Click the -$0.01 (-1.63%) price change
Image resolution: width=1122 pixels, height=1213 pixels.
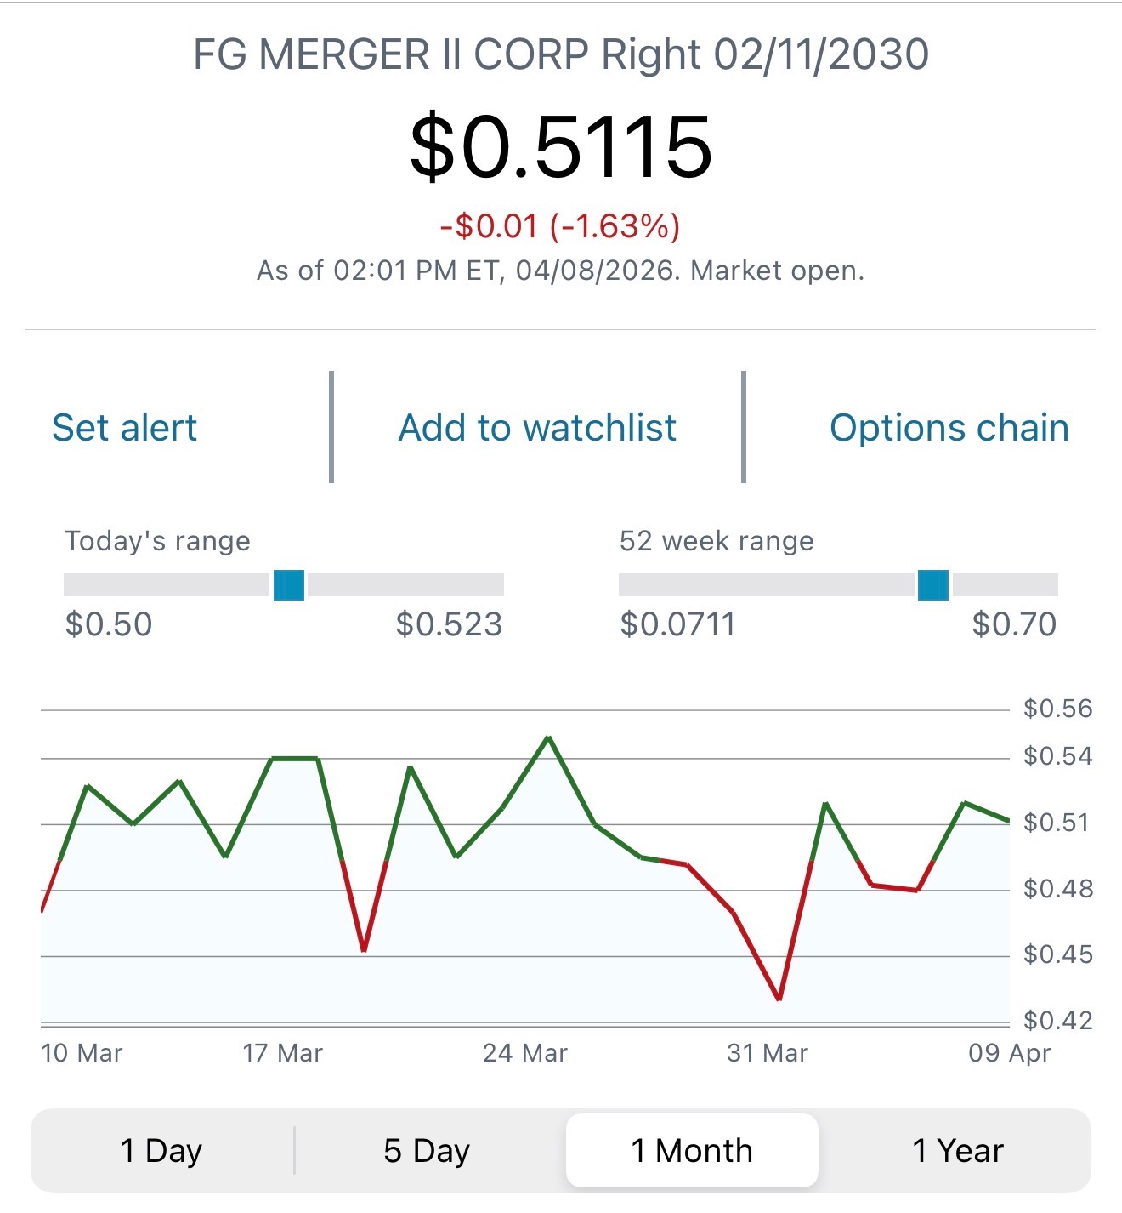[560, 226]
